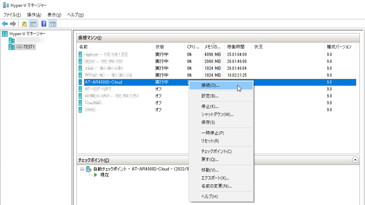
Task: Click the Forward arrow toolbar icon
Action: click(13, 24)
